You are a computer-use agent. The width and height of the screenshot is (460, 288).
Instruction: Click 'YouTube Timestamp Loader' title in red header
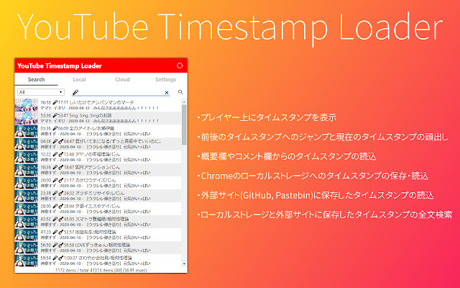[60, 66]
